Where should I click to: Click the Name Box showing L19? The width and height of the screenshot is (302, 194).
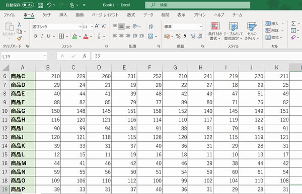point(24,57)
